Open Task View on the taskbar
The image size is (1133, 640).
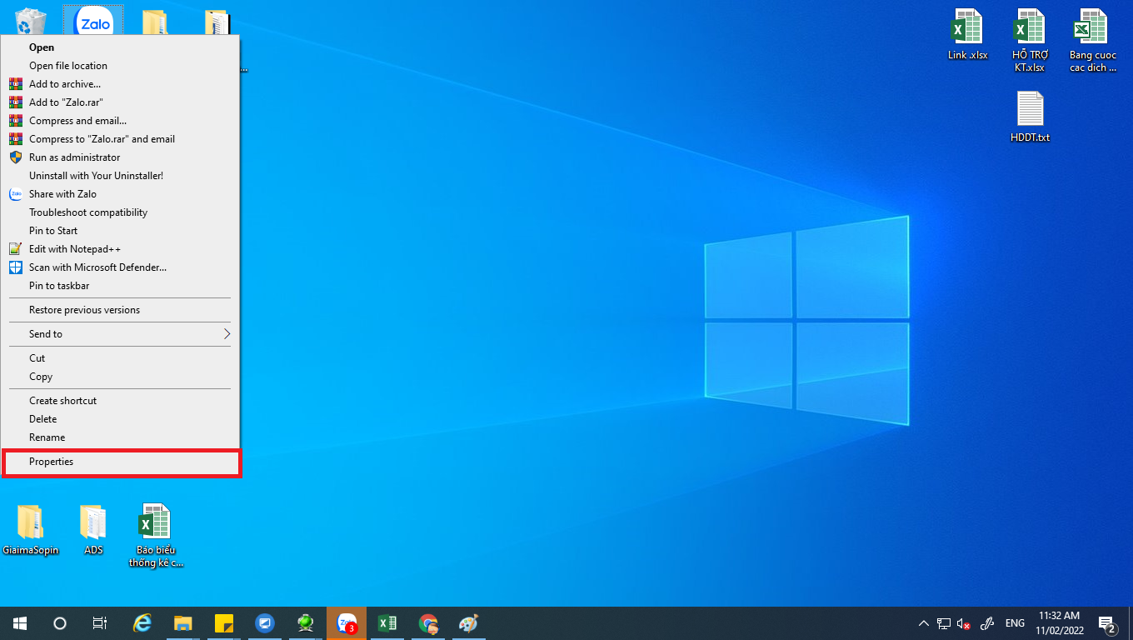pos(100,623)
